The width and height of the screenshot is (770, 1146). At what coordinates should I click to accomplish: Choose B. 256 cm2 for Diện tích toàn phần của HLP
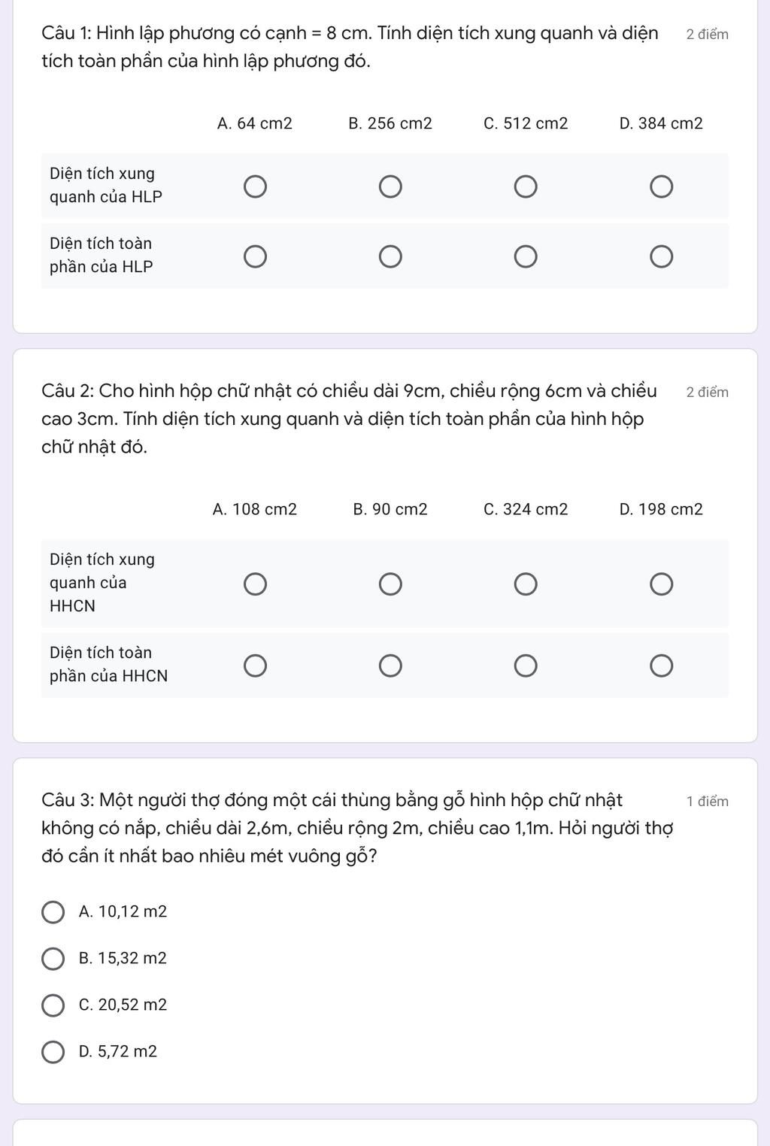point(390,256)
